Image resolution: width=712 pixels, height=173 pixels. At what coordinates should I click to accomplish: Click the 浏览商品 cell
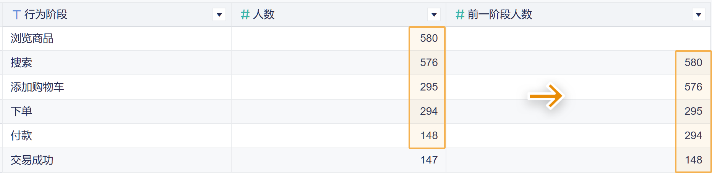coord(32,38)
